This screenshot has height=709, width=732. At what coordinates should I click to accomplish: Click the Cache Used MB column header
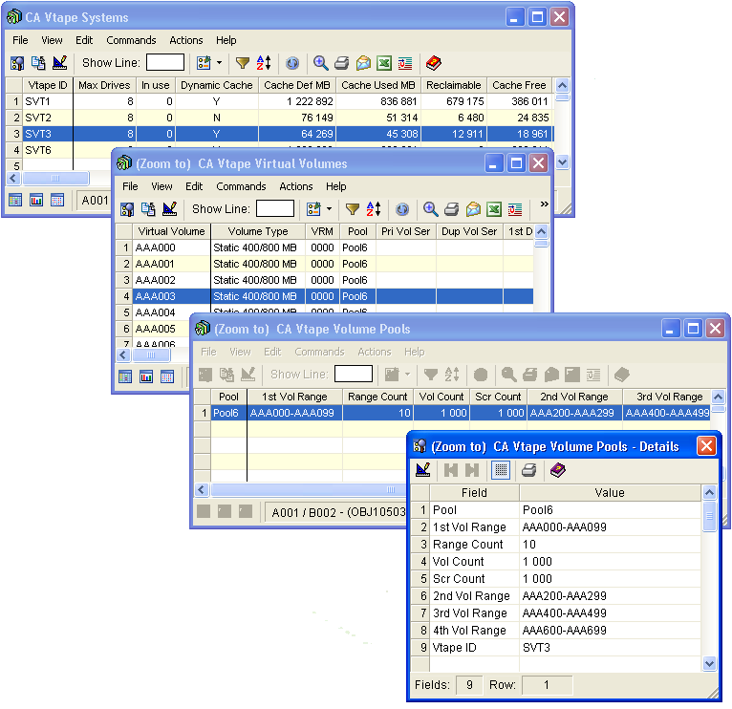378,85
